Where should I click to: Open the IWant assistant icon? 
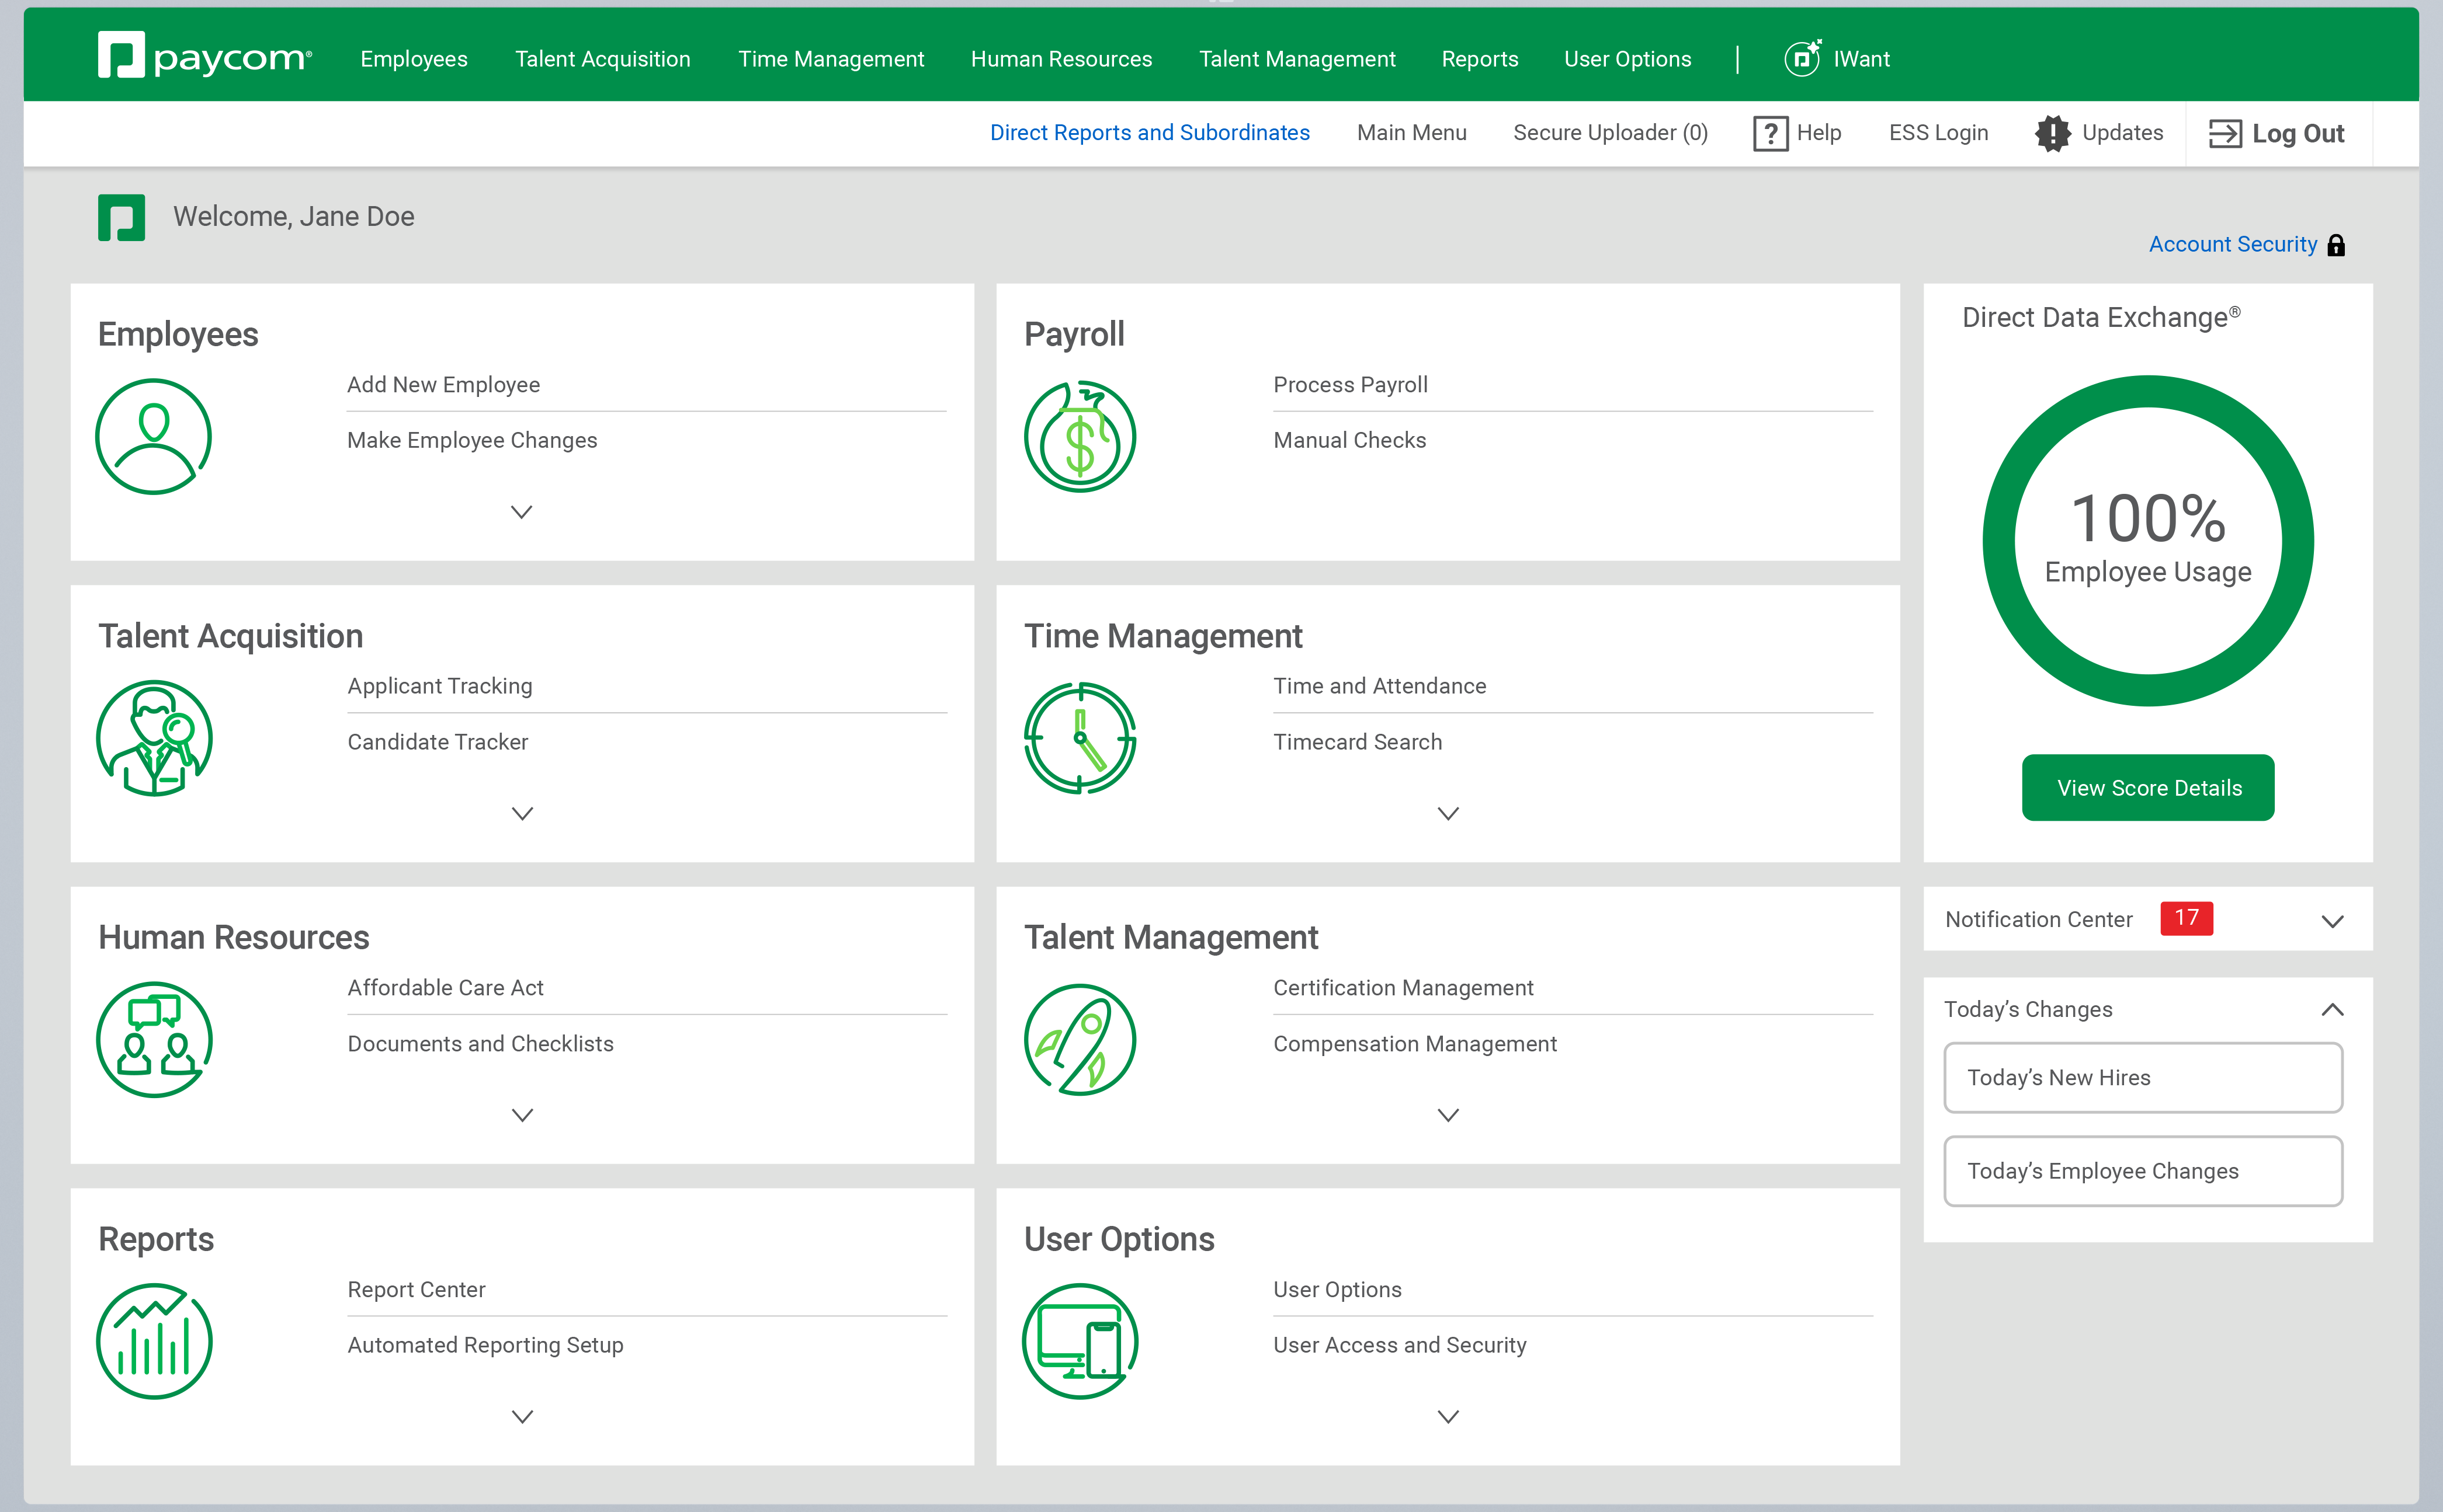click(x=1802, y=58)
